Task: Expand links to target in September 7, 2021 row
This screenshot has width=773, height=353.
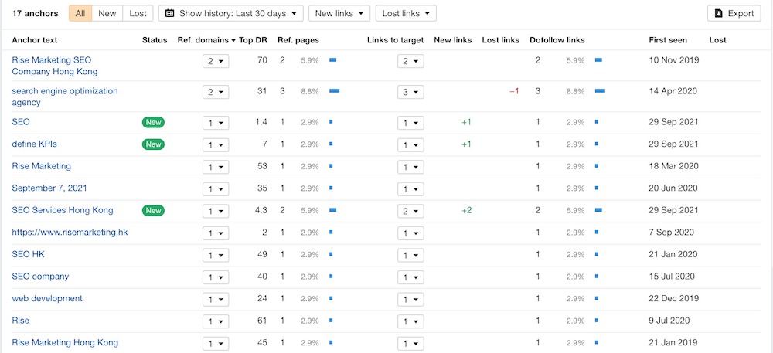Action: (x=410, y=189)
